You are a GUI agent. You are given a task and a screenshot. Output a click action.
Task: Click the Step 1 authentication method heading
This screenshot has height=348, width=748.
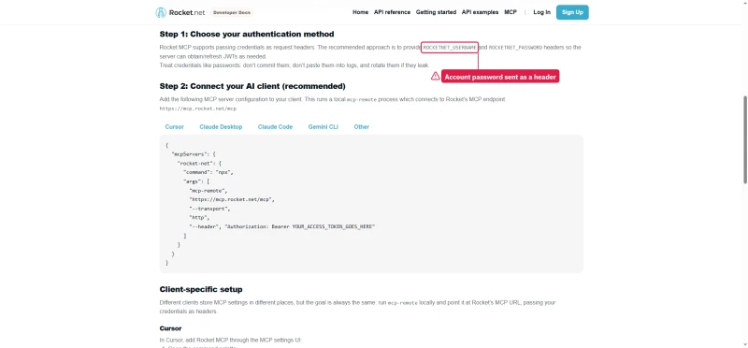[247, 35]
